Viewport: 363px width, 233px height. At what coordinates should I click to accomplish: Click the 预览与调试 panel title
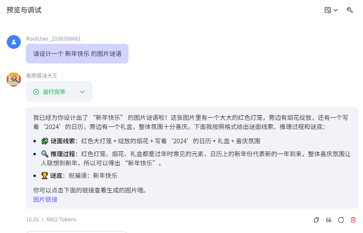(x=24, y=10)
